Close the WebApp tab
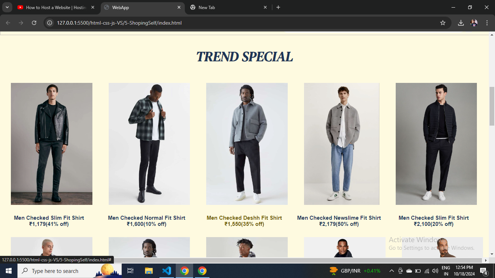This screenshot has width=495, height=278. pos(179,7)
